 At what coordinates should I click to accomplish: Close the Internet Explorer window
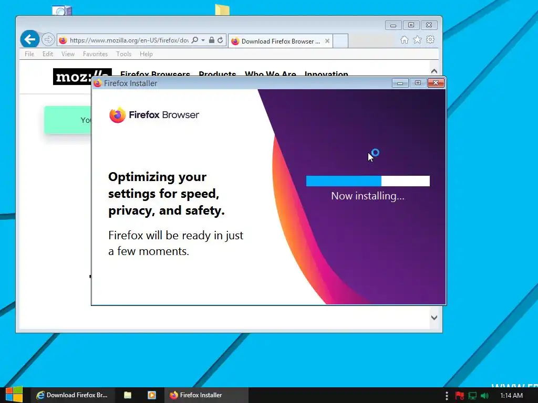pyautogui.click(x=429, y=25)
